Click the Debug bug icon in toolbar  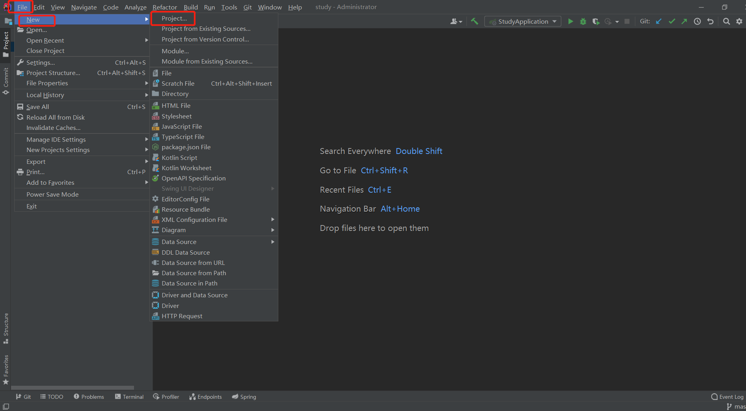(583, 22)
